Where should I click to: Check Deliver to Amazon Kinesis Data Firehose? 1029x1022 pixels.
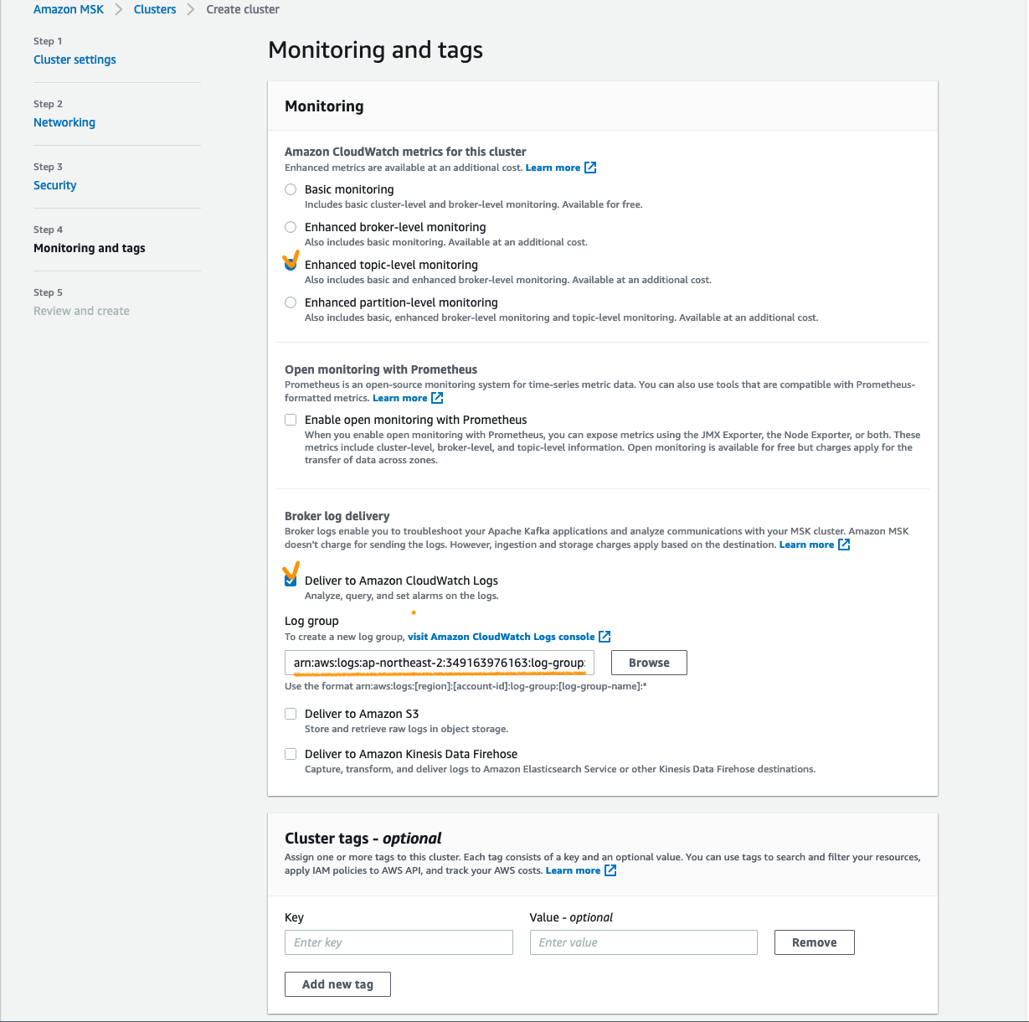(291, 754)
